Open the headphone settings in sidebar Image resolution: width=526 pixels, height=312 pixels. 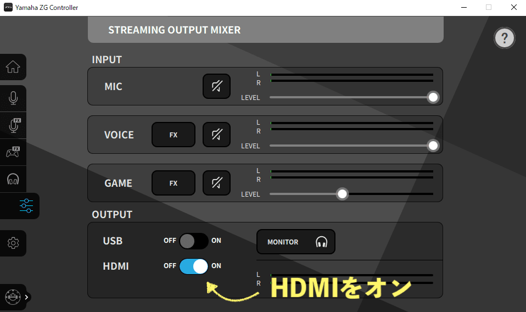[13, 179]
